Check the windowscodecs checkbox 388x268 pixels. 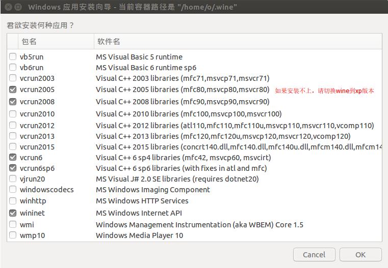coord(13,190)
